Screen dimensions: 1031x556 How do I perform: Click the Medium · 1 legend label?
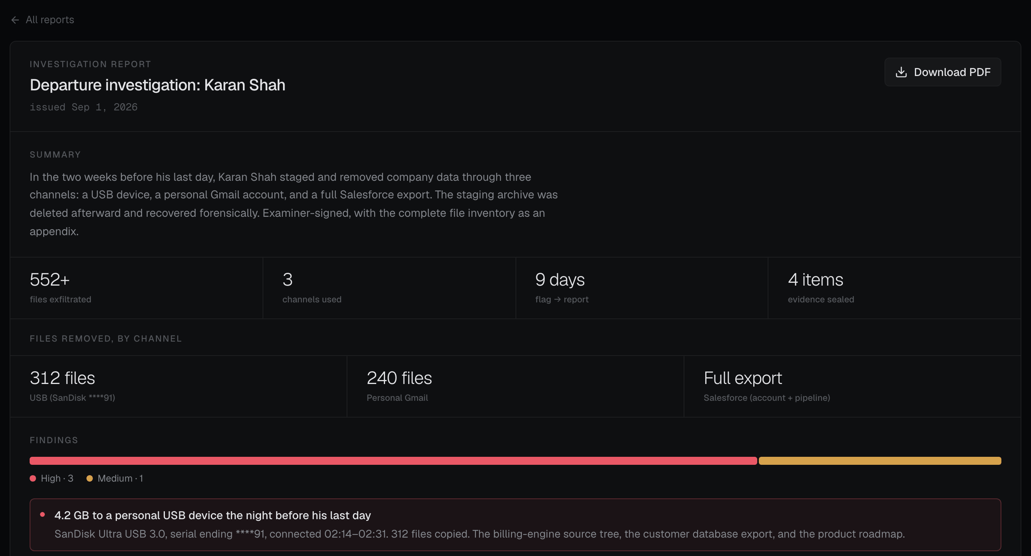pyautogui.click(x=120, y=478)
